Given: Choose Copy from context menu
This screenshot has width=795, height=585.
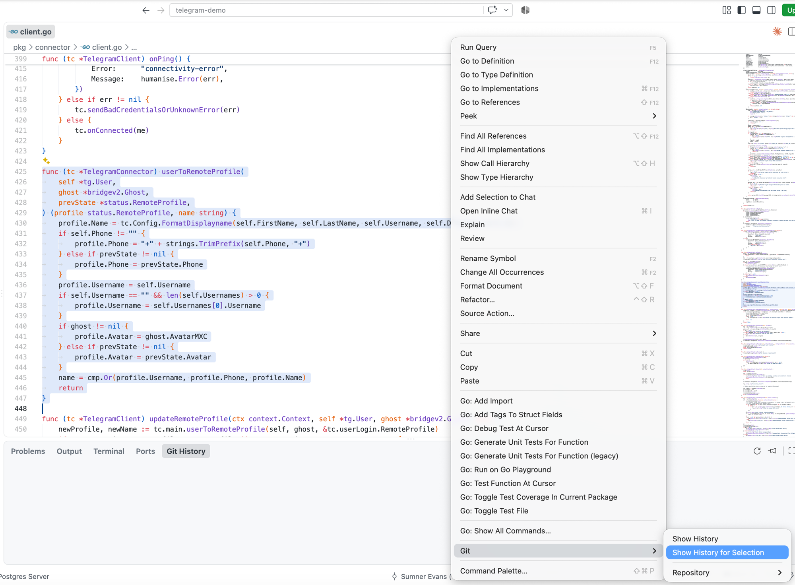Looking at the screenshot, I should [x=558, y=367].
